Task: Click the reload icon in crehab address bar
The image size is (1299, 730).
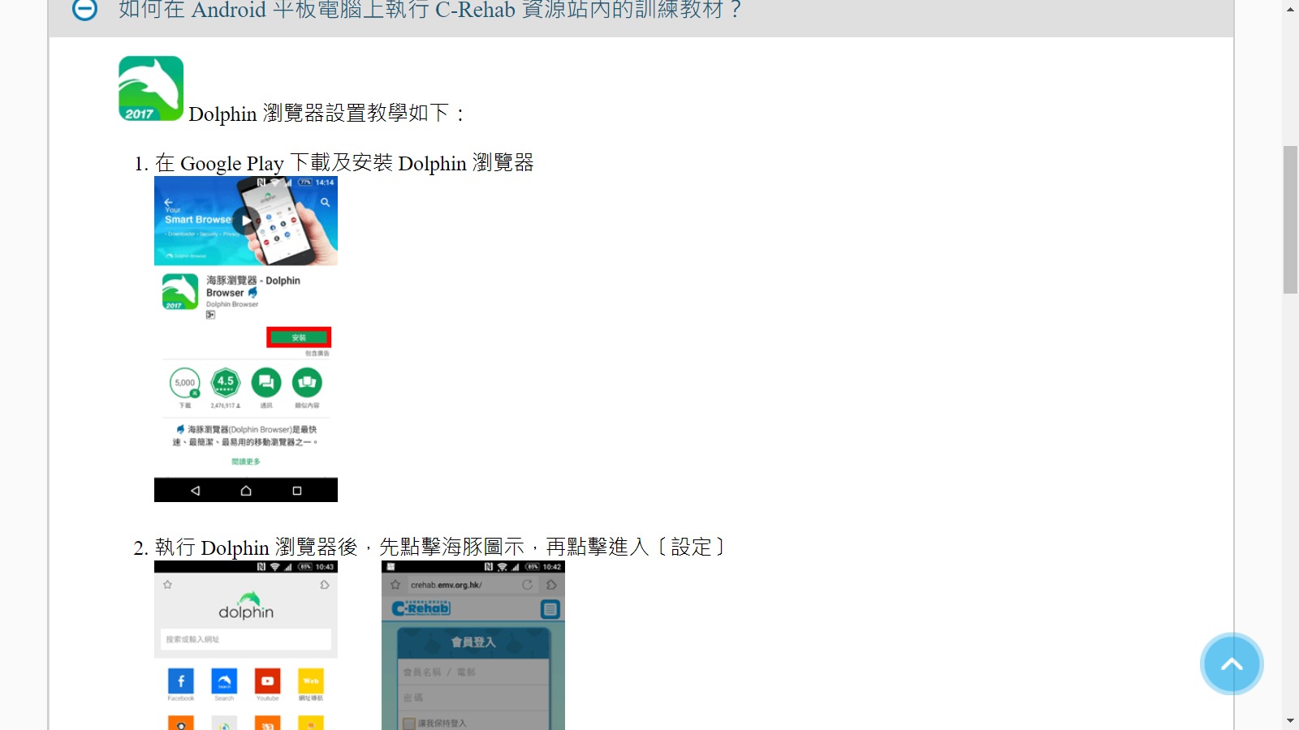Action: [527, 585]
